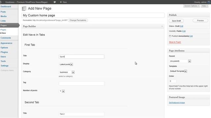
Task: Click the Order input field
Action: tap(173, 81)
